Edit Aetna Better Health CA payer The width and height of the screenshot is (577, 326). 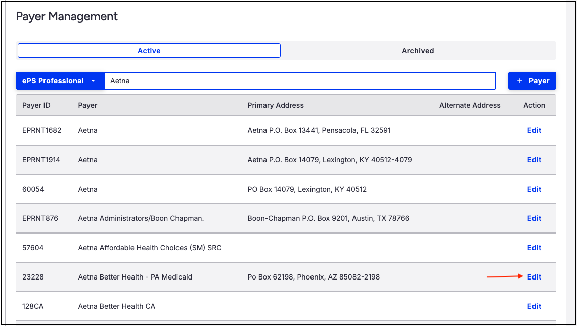tap(534, 306)
